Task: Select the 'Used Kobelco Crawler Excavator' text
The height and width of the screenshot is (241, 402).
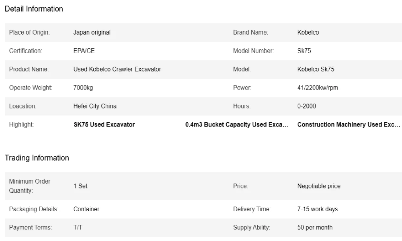Action: pos(117,69)
